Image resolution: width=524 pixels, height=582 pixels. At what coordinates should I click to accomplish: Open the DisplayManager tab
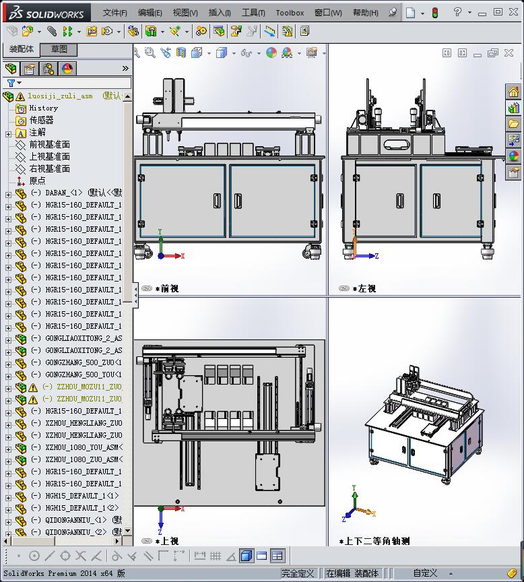coord(67,69)
